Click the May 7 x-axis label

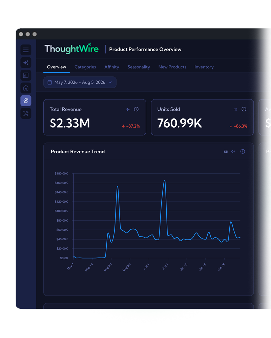tap(70, 267)
